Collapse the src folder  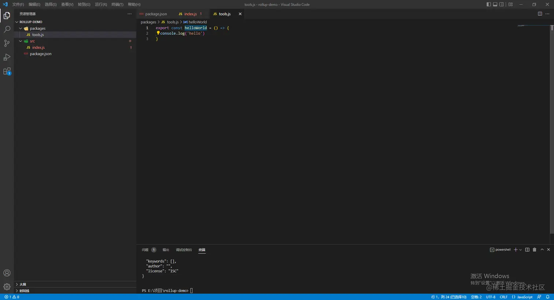pos(21,41)
